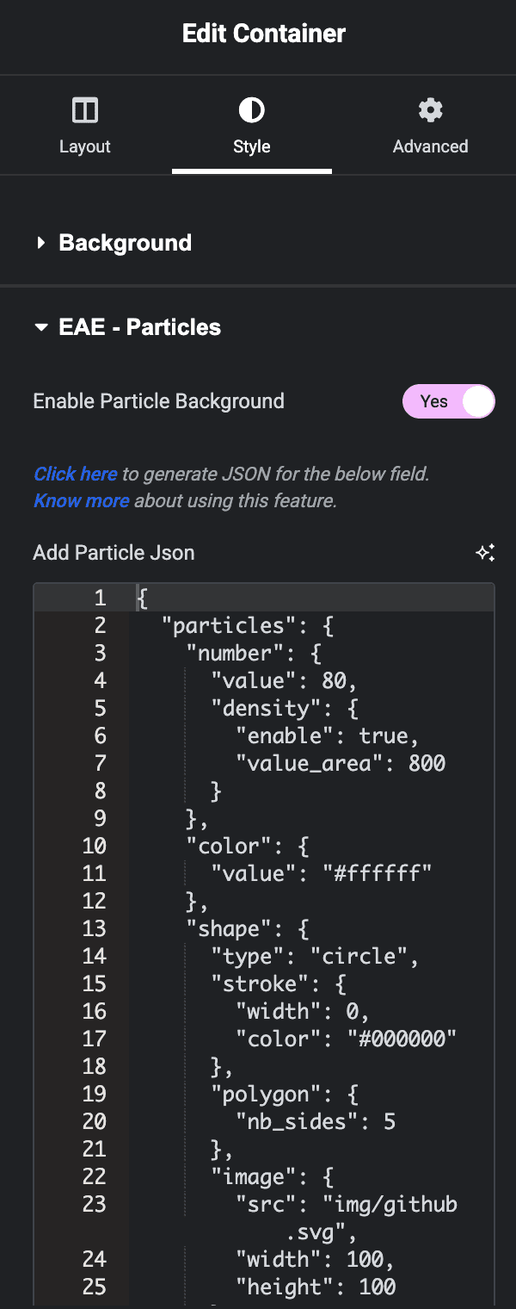516x1309 pixels.
Task: Expand the Background section
Action: [x=125, y=242]
